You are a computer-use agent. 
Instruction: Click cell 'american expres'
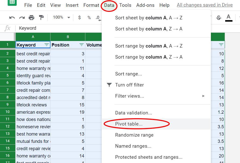tap(33, 112)
